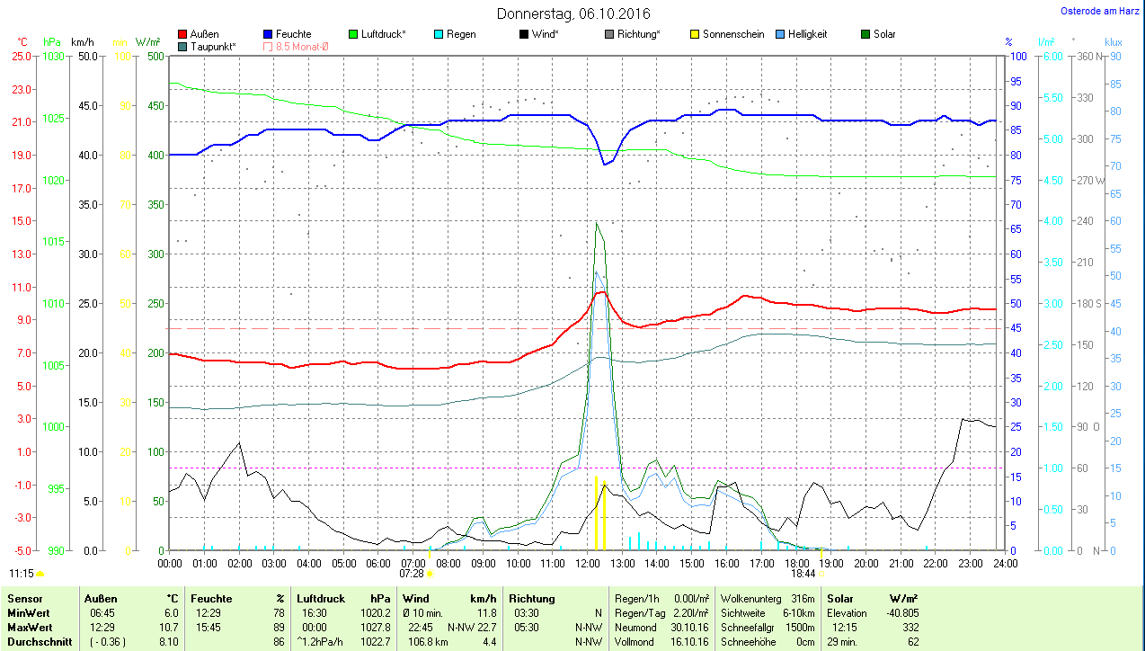
Task: Click the dark green Solar legend square
Action: click(865, 34)
